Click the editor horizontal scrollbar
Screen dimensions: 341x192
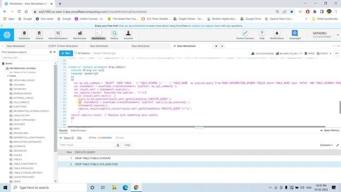tap(197, 127)
